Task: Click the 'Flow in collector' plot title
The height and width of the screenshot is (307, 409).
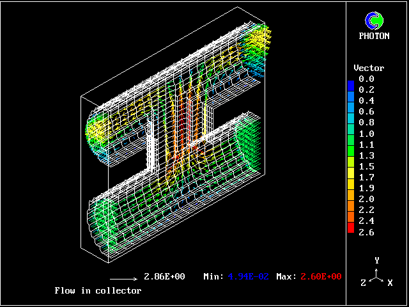Action: click(98, 290)
